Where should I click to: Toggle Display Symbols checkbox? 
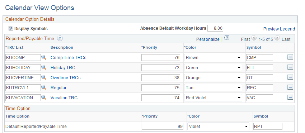[11, 28]
